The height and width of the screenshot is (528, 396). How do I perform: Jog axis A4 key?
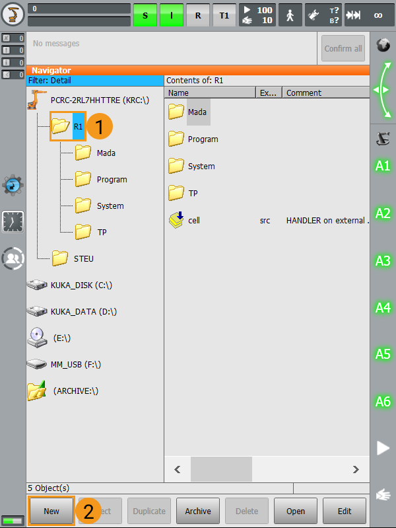tap(383, 307)
